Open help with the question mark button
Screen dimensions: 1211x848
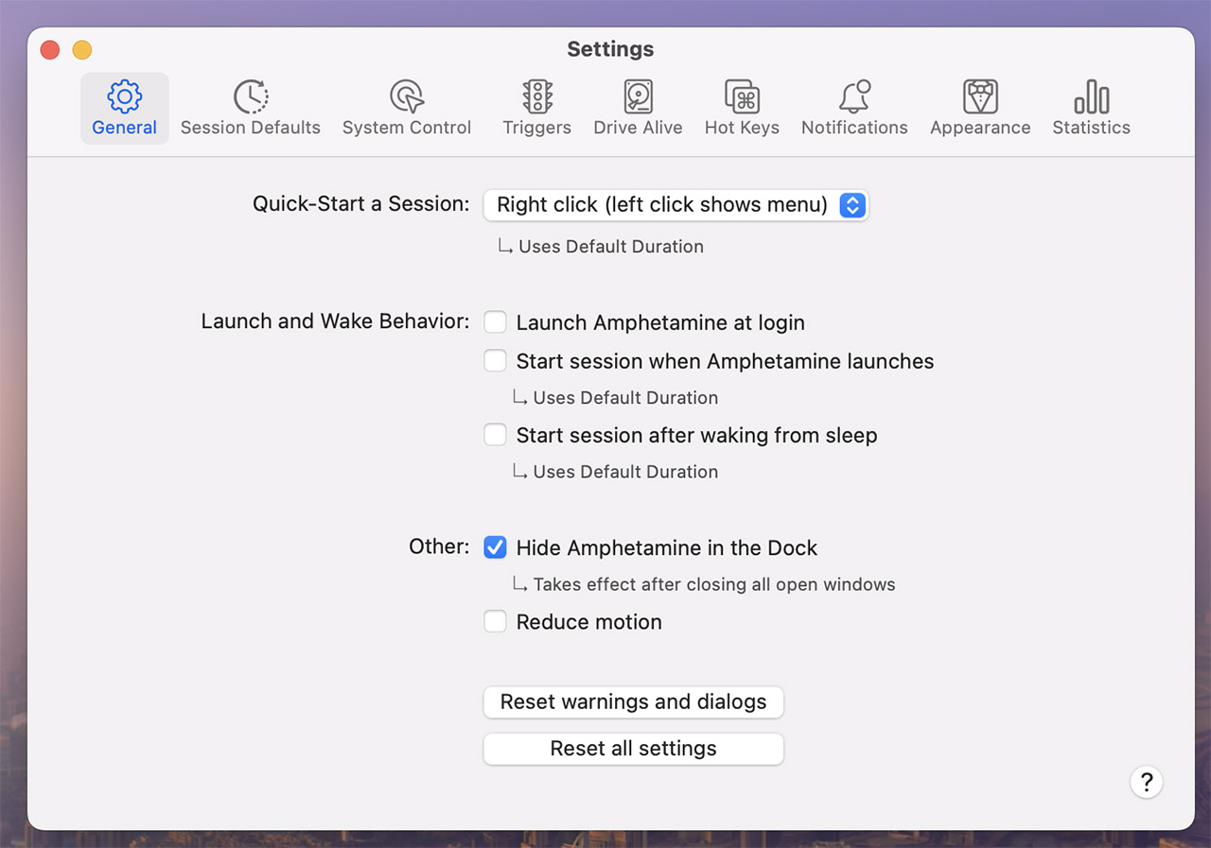coord(1146,782)
